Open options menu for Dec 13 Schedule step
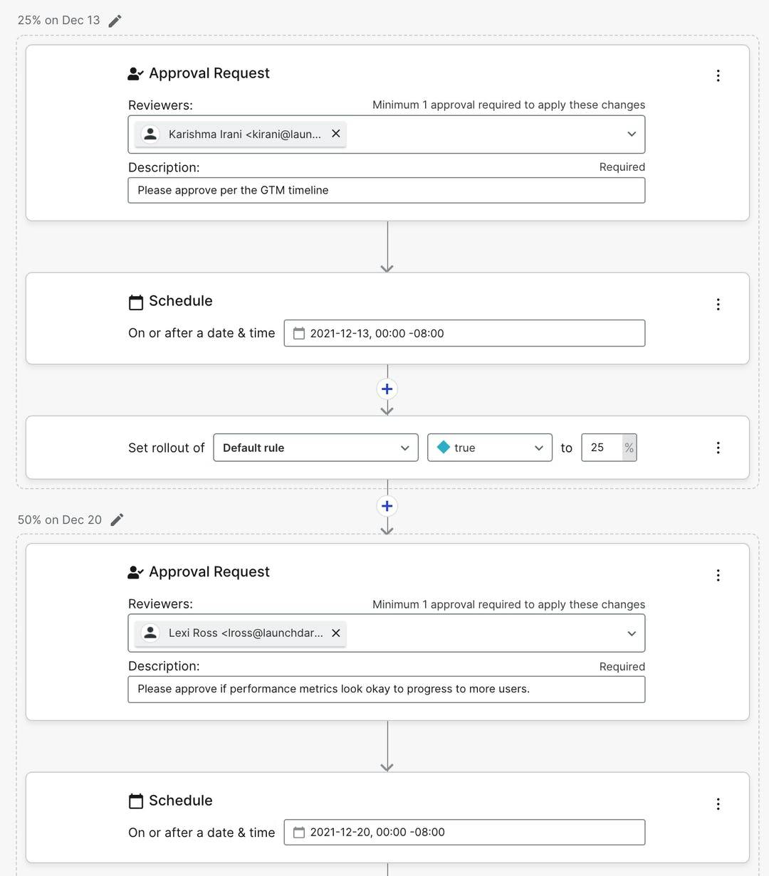769x876 pixels. pyautogui.click(x=718, y=305)
